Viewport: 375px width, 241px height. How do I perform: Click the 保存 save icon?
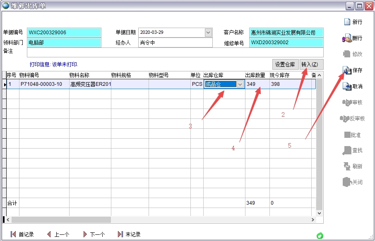coord(351,70)
